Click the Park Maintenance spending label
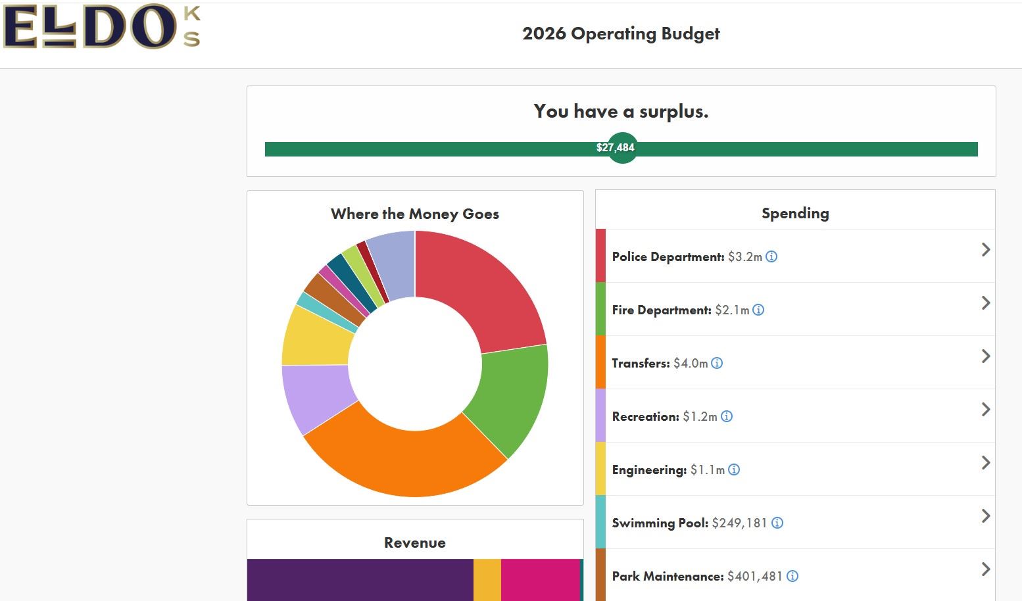Viewport: 1022px width, 601px height. point(668,576)
